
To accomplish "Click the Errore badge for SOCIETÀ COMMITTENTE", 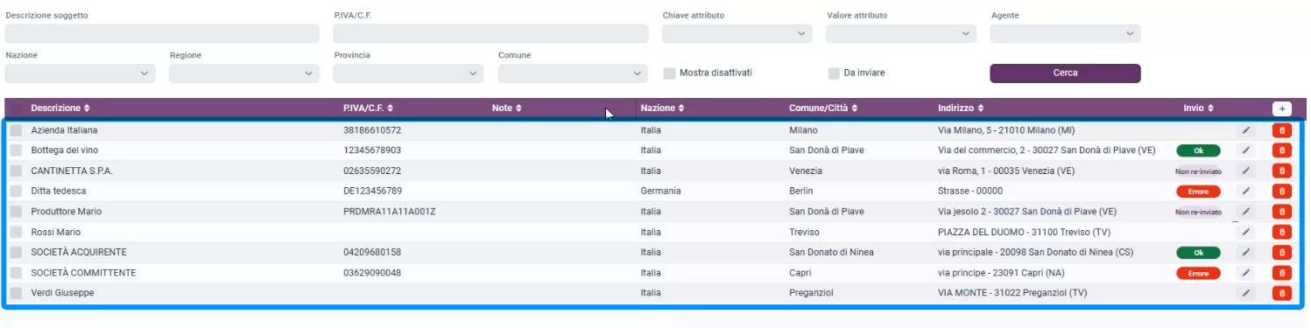I will 1198,273.
